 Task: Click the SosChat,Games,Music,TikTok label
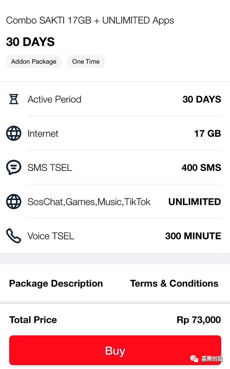89,201
